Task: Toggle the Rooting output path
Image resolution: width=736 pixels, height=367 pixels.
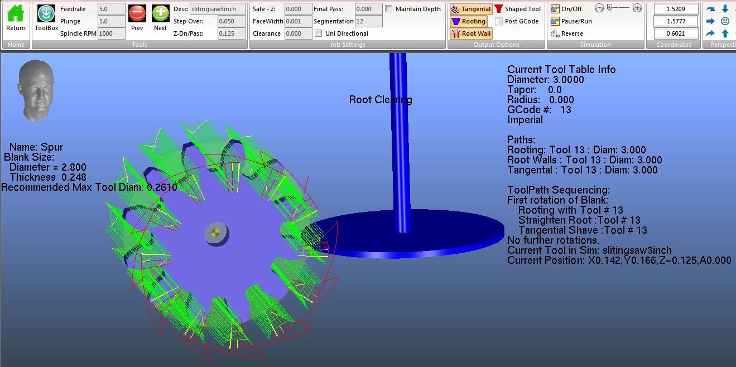Action: 468,21
